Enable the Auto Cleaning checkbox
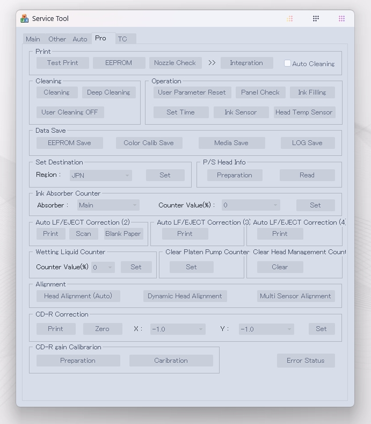The image size is (371, 424). pyautogui.click(x=287, y=63)
